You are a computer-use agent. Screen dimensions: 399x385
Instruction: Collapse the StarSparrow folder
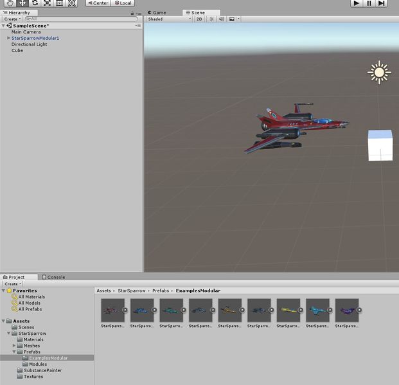[8, 334]
